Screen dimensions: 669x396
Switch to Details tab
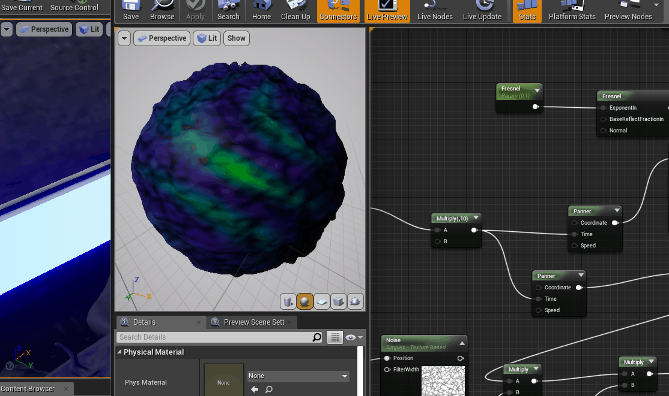point(144,322)
